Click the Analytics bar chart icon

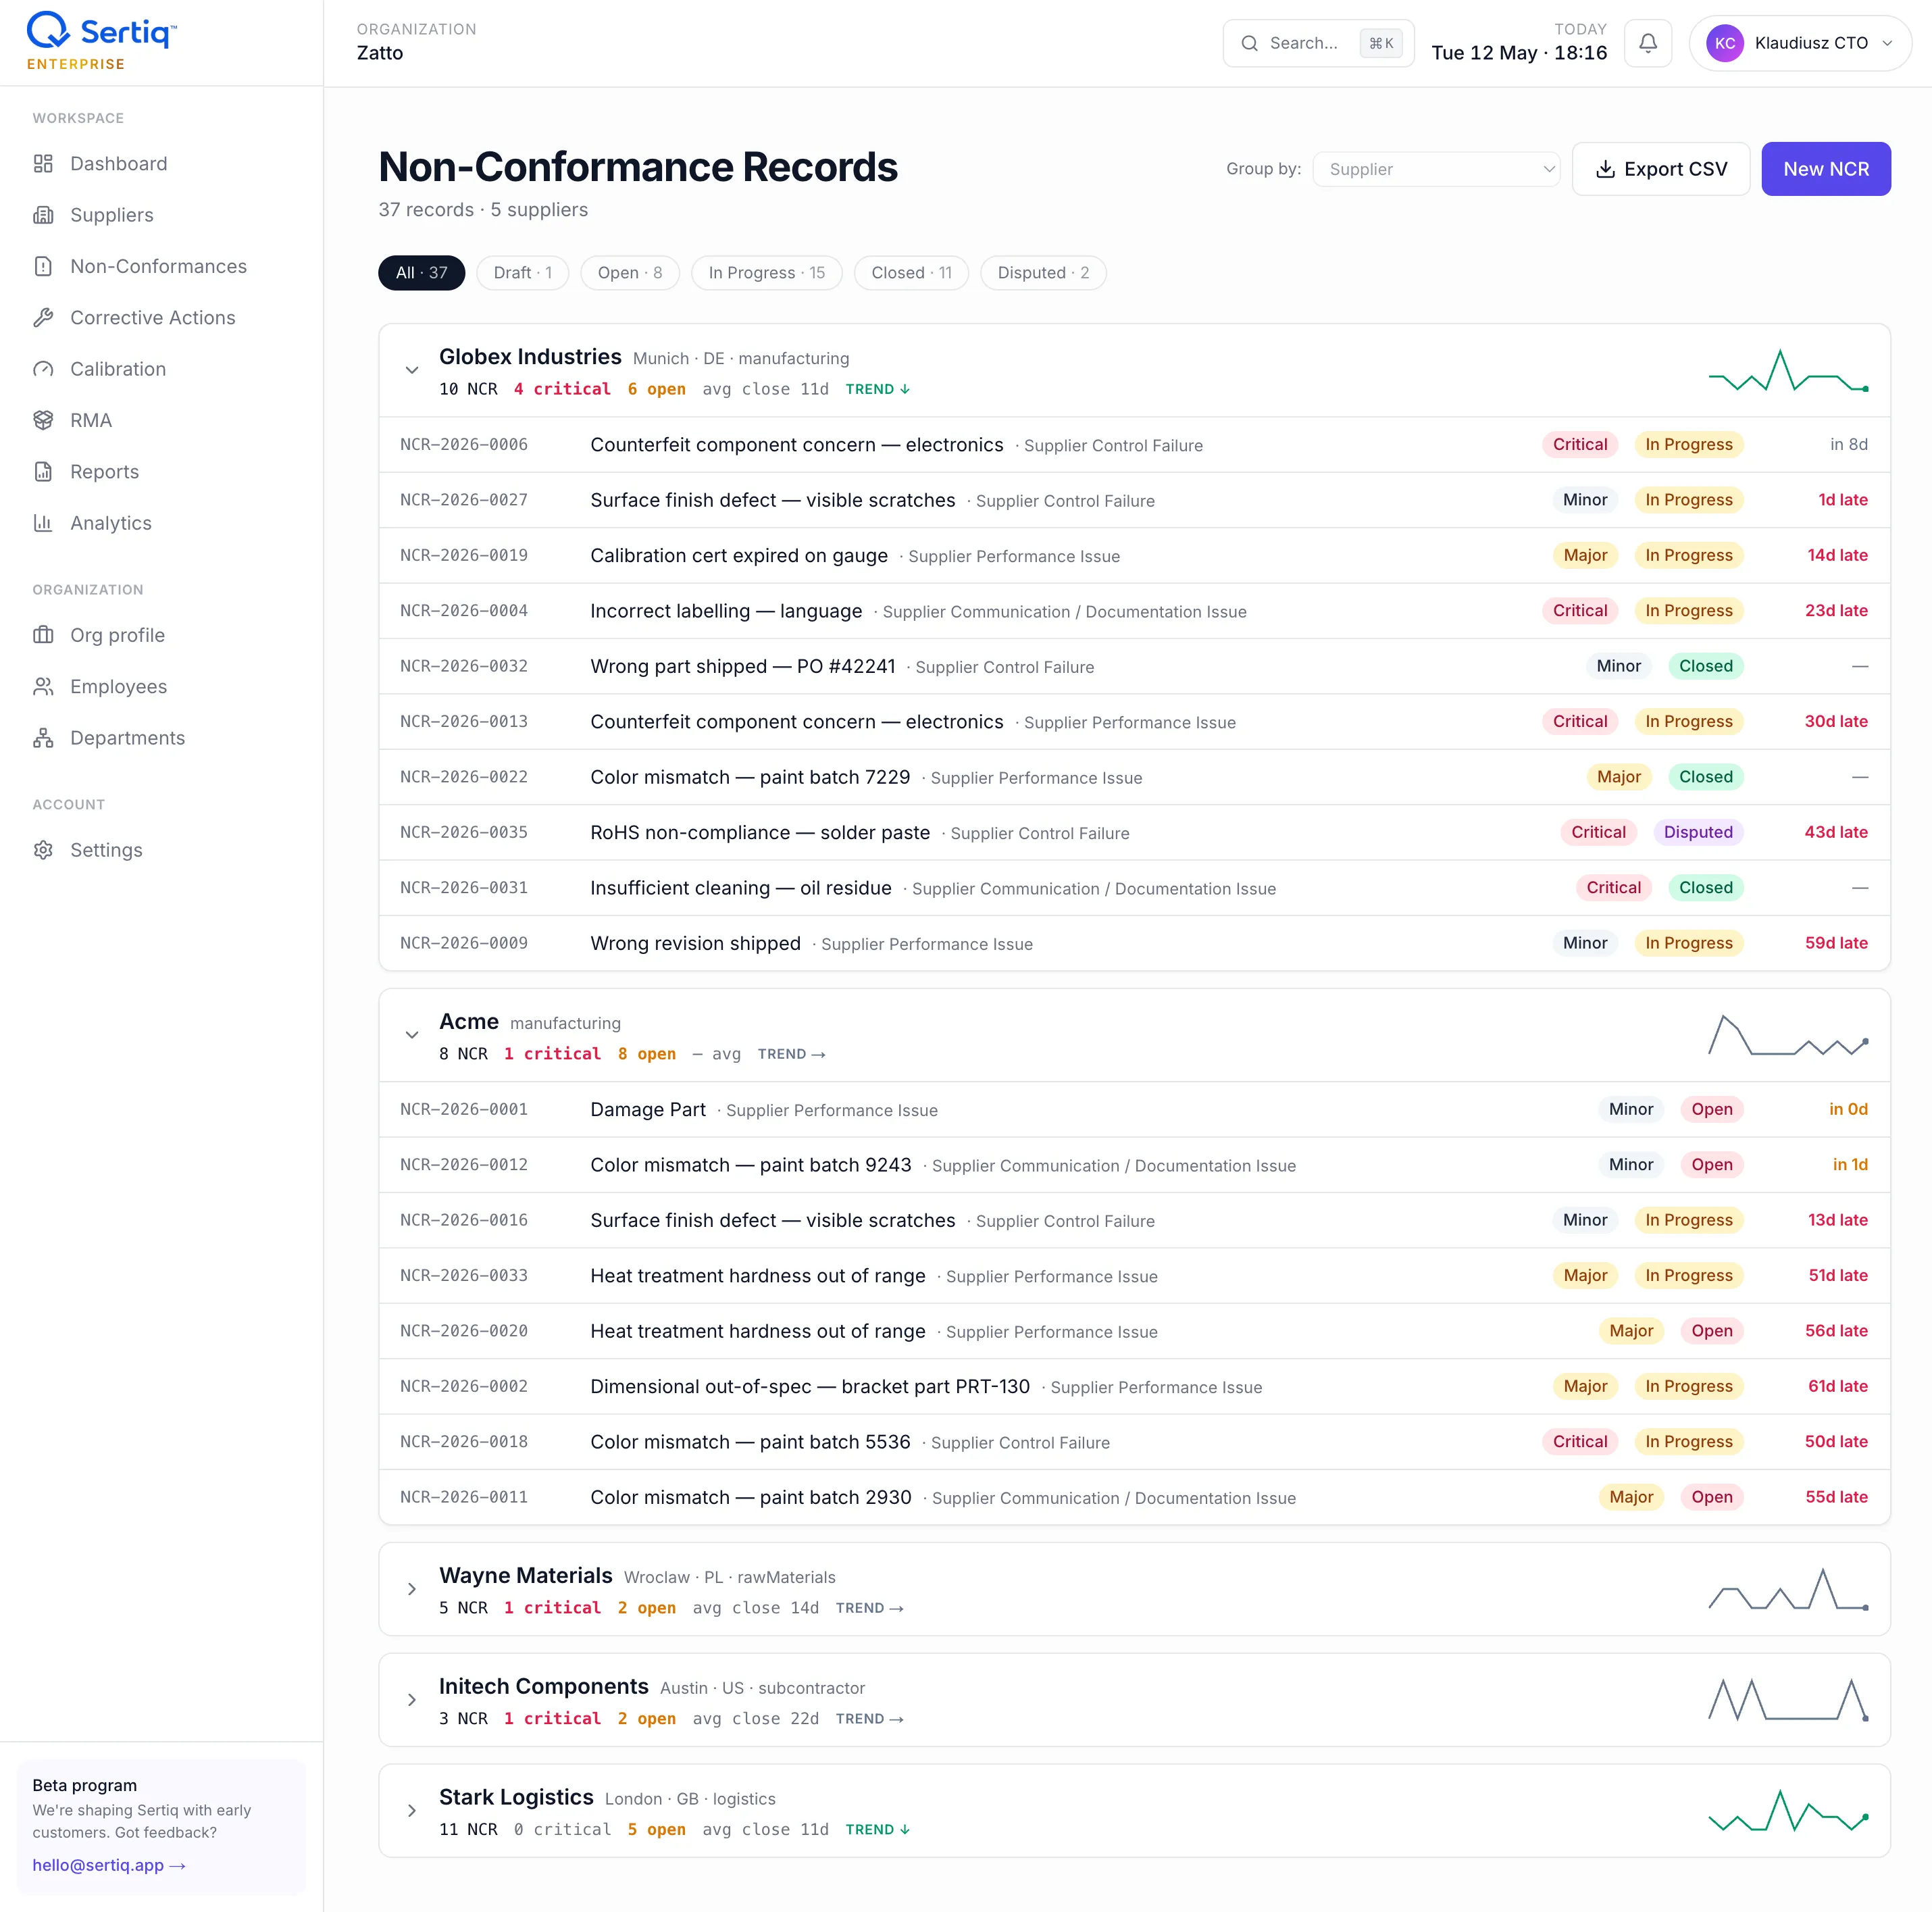point(43,523)
